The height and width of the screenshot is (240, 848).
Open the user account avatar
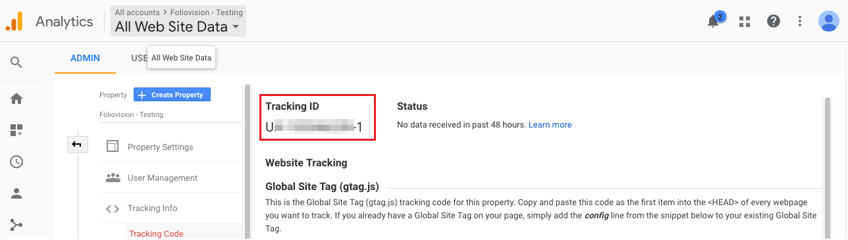pos(828,21)
